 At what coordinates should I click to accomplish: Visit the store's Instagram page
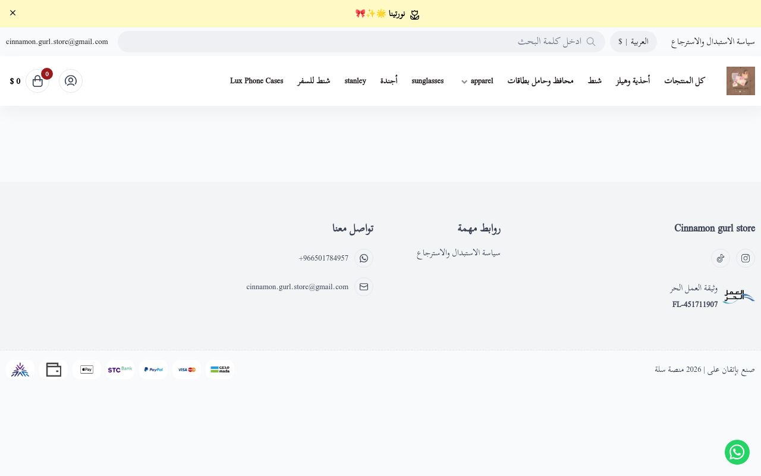point(746,258)
